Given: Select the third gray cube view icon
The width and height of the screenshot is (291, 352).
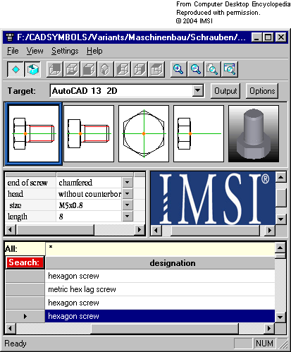Looking at the screenshot, I should pyautogui.click(x=89, y=69).
